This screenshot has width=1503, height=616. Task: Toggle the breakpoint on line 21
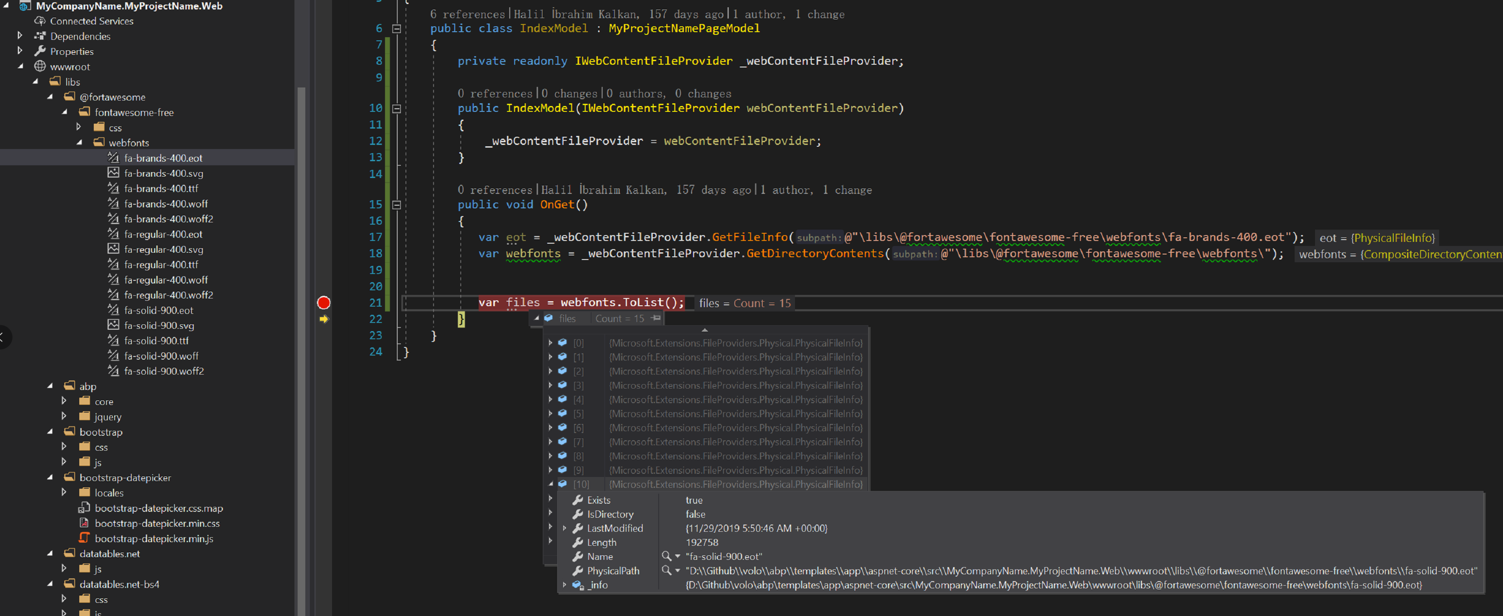coord(323,303)
